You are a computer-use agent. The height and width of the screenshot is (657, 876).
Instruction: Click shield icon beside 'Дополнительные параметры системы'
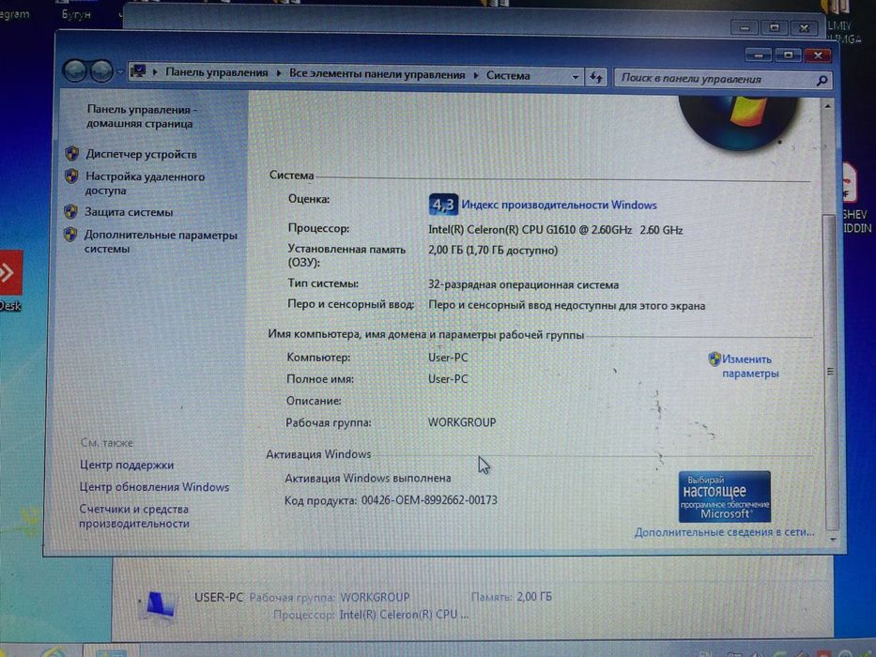coord(69,234)
